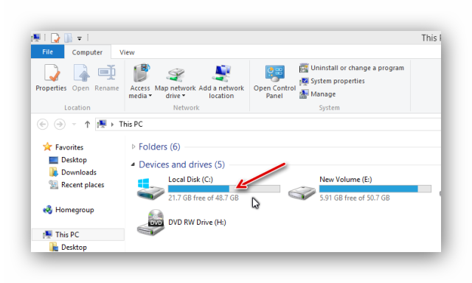Click the Back navigation arrow
This screenshot has height=283, width=472.
coord(43,125)
